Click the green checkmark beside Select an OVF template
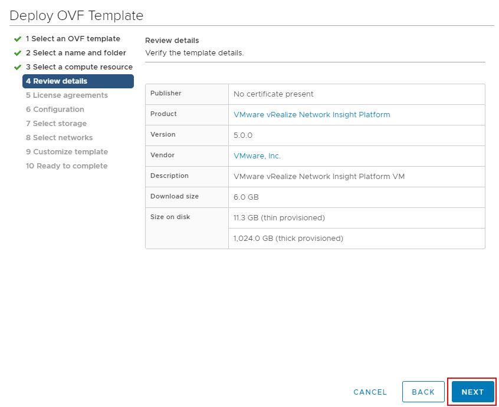Viewport: 499px width, 407px height. [18, 39]
